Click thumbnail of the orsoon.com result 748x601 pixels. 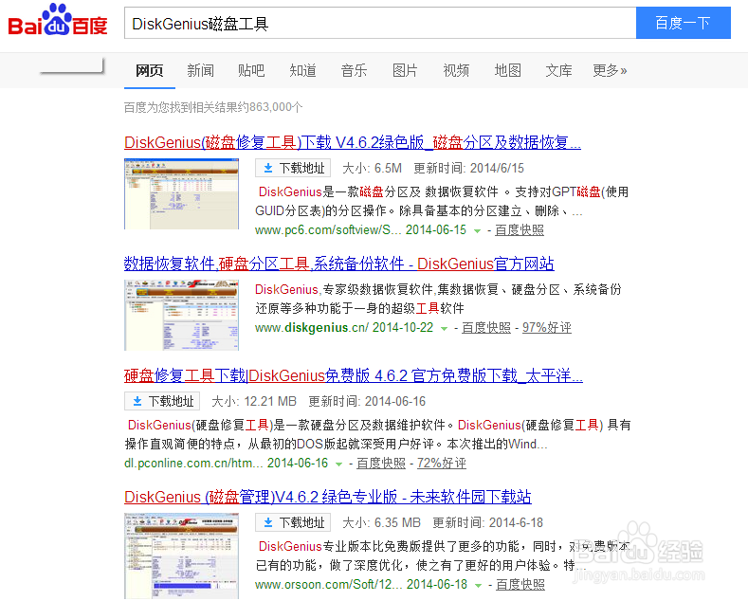181,556
